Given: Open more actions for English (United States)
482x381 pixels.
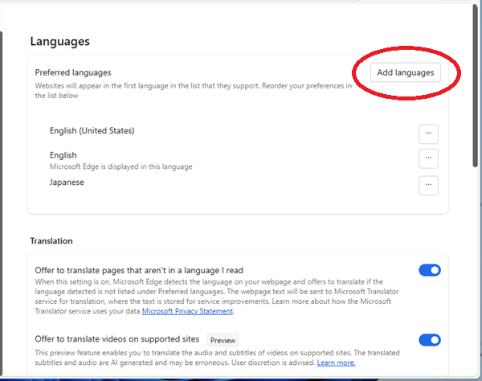Looking at the screenshot, I should click(x=428, y=133).
